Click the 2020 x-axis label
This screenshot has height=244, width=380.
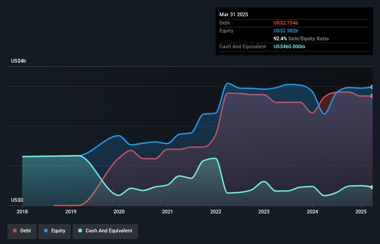point(119,212)
